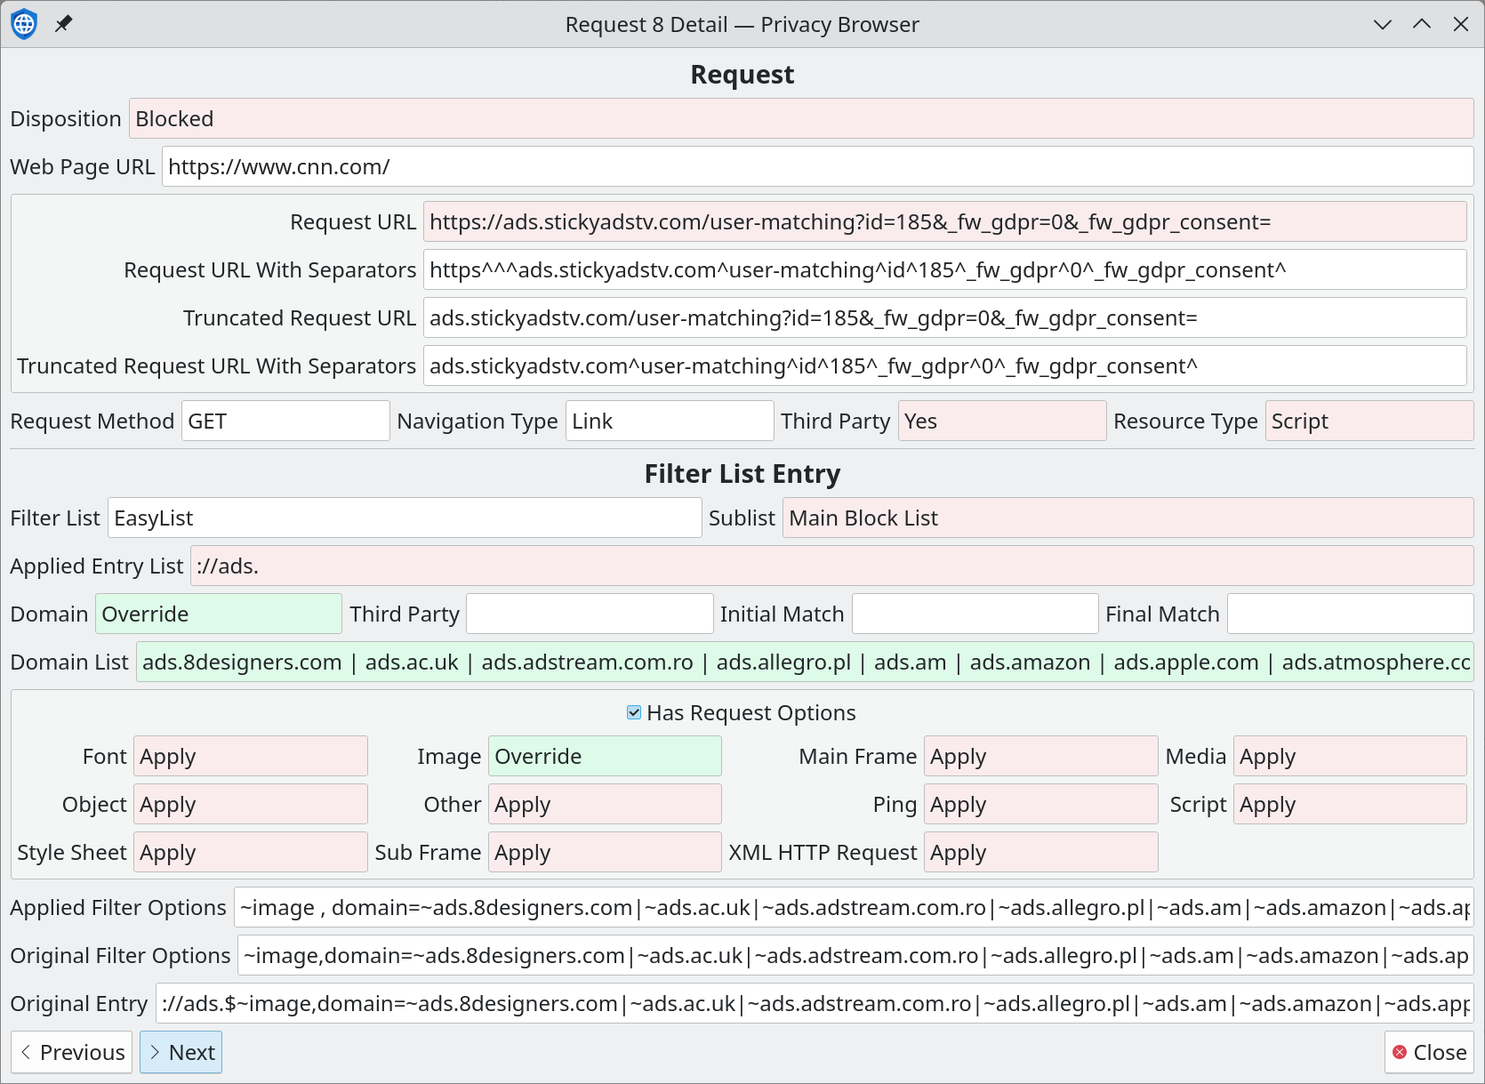Click the Font option field

point(251,756)
